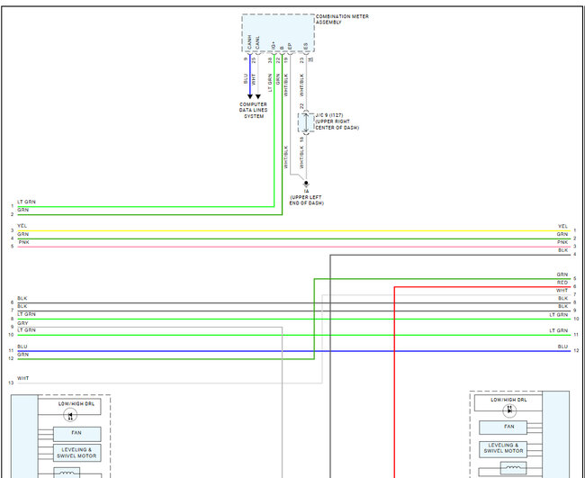Viewport: 585px width, 478px height.
Task: Click the Upper Left End of Dash label
Action: pos(306,201)
